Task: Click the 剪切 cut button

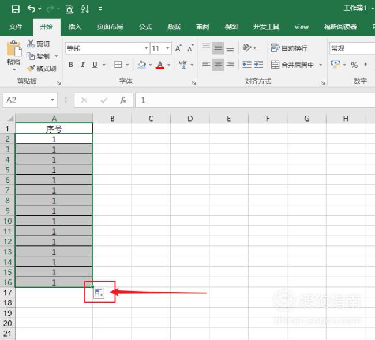Action: (x=38, y=44)
